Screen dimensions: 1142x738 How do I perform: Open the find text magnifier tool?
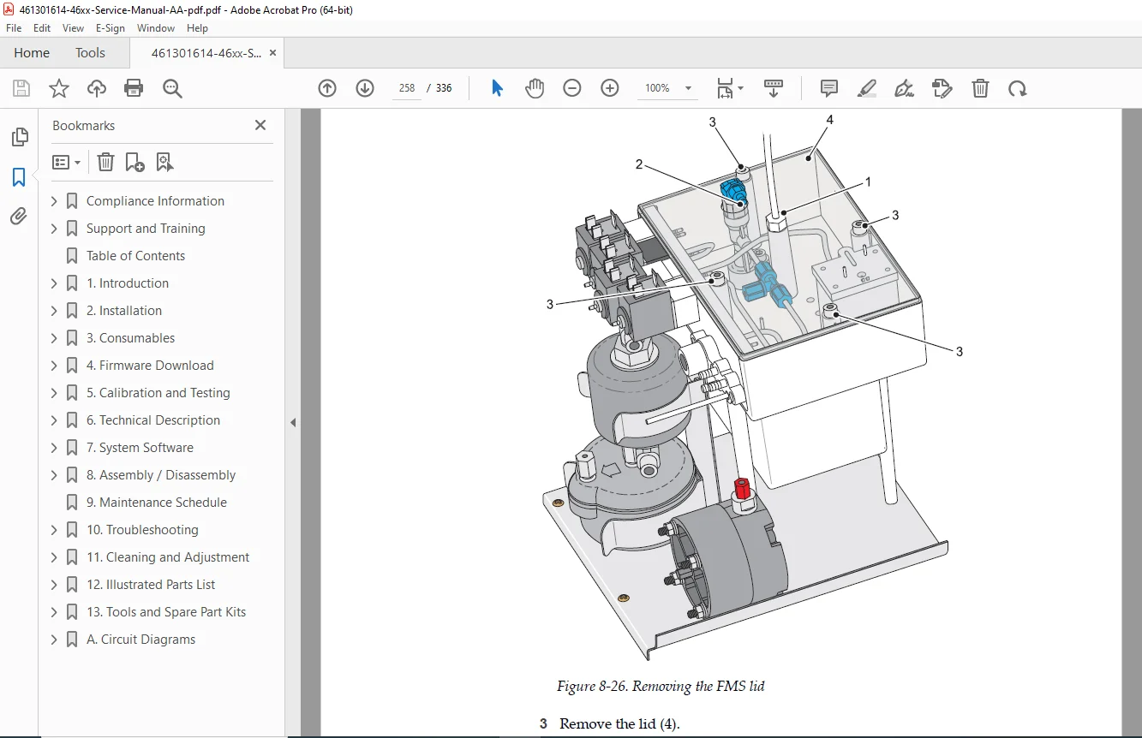172,88
